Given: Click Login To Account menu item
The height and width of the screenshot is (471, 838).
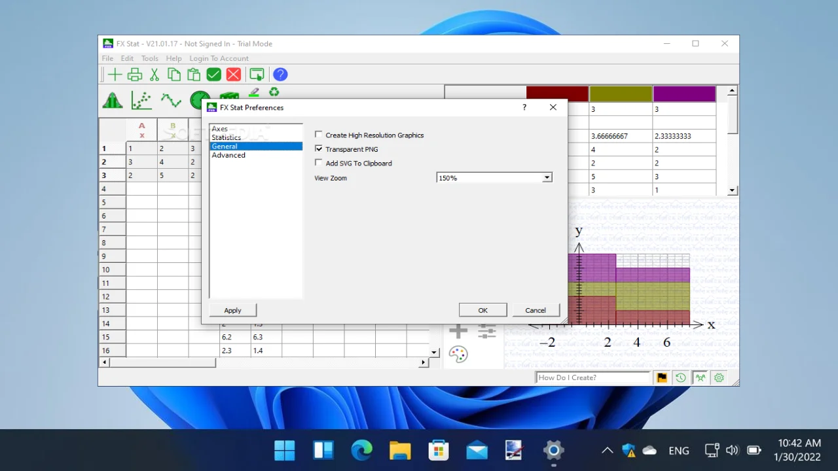Looking at the screenshot, I should (x=219, y=58).
